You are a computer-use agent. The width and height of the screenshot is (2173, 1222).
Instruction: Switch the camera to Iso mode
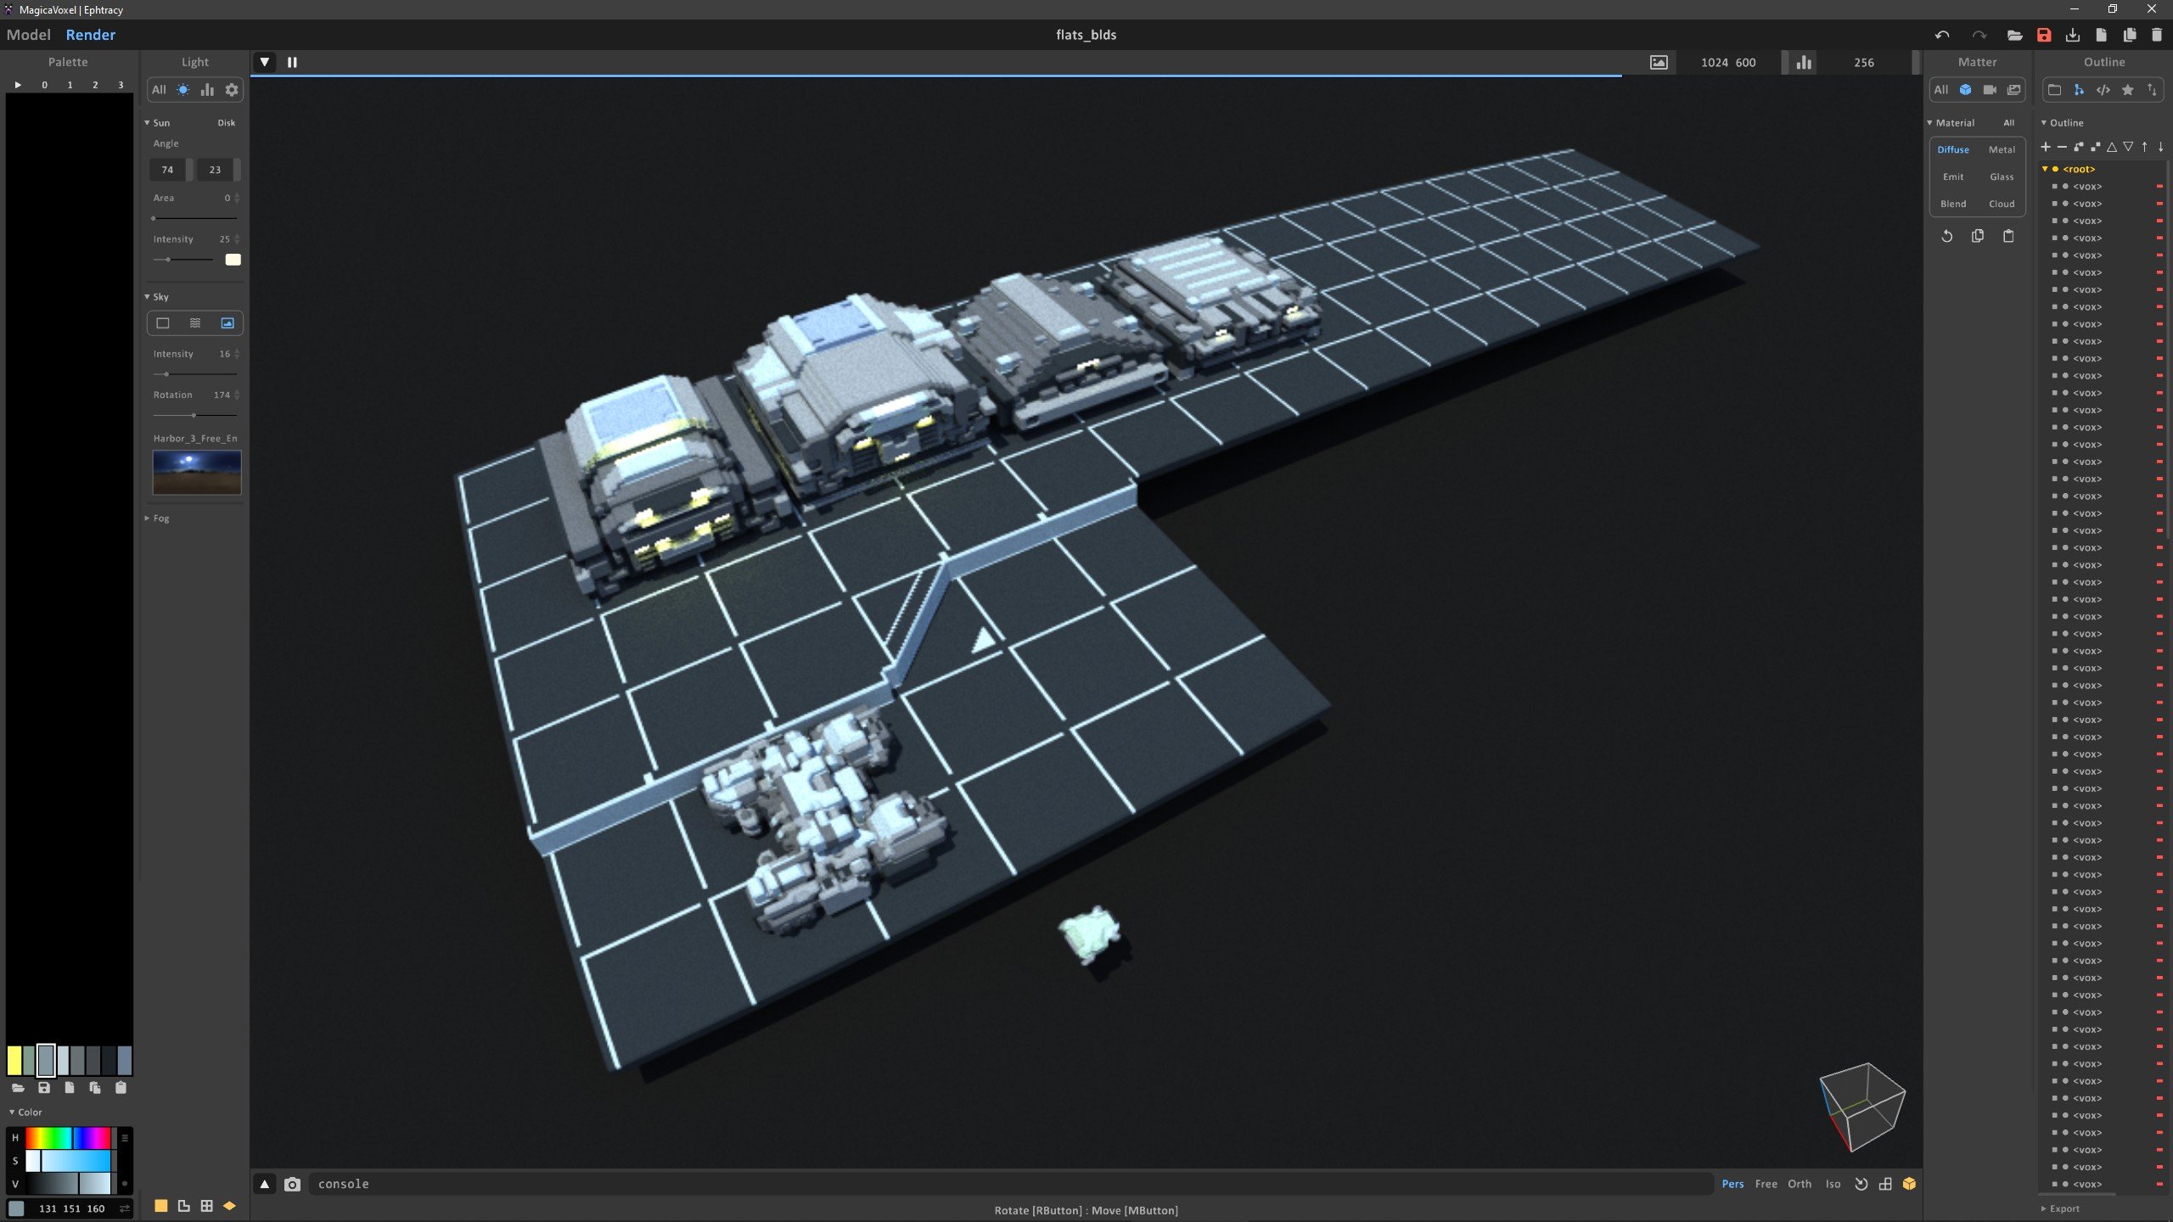tap(1833, 1184)
